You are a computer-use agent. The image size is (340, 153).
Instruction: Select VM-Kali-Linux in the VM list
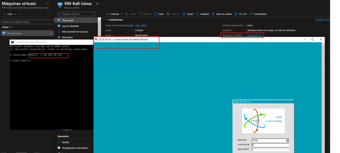click(x=14, y=33)
